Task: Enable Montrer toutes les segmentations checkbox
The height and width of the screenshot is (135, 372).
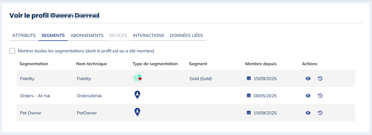Action: 12,51
